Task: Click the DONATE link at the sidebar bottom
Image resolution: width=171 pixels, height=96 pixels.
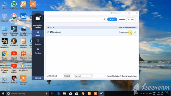Action: click(38, 78)
